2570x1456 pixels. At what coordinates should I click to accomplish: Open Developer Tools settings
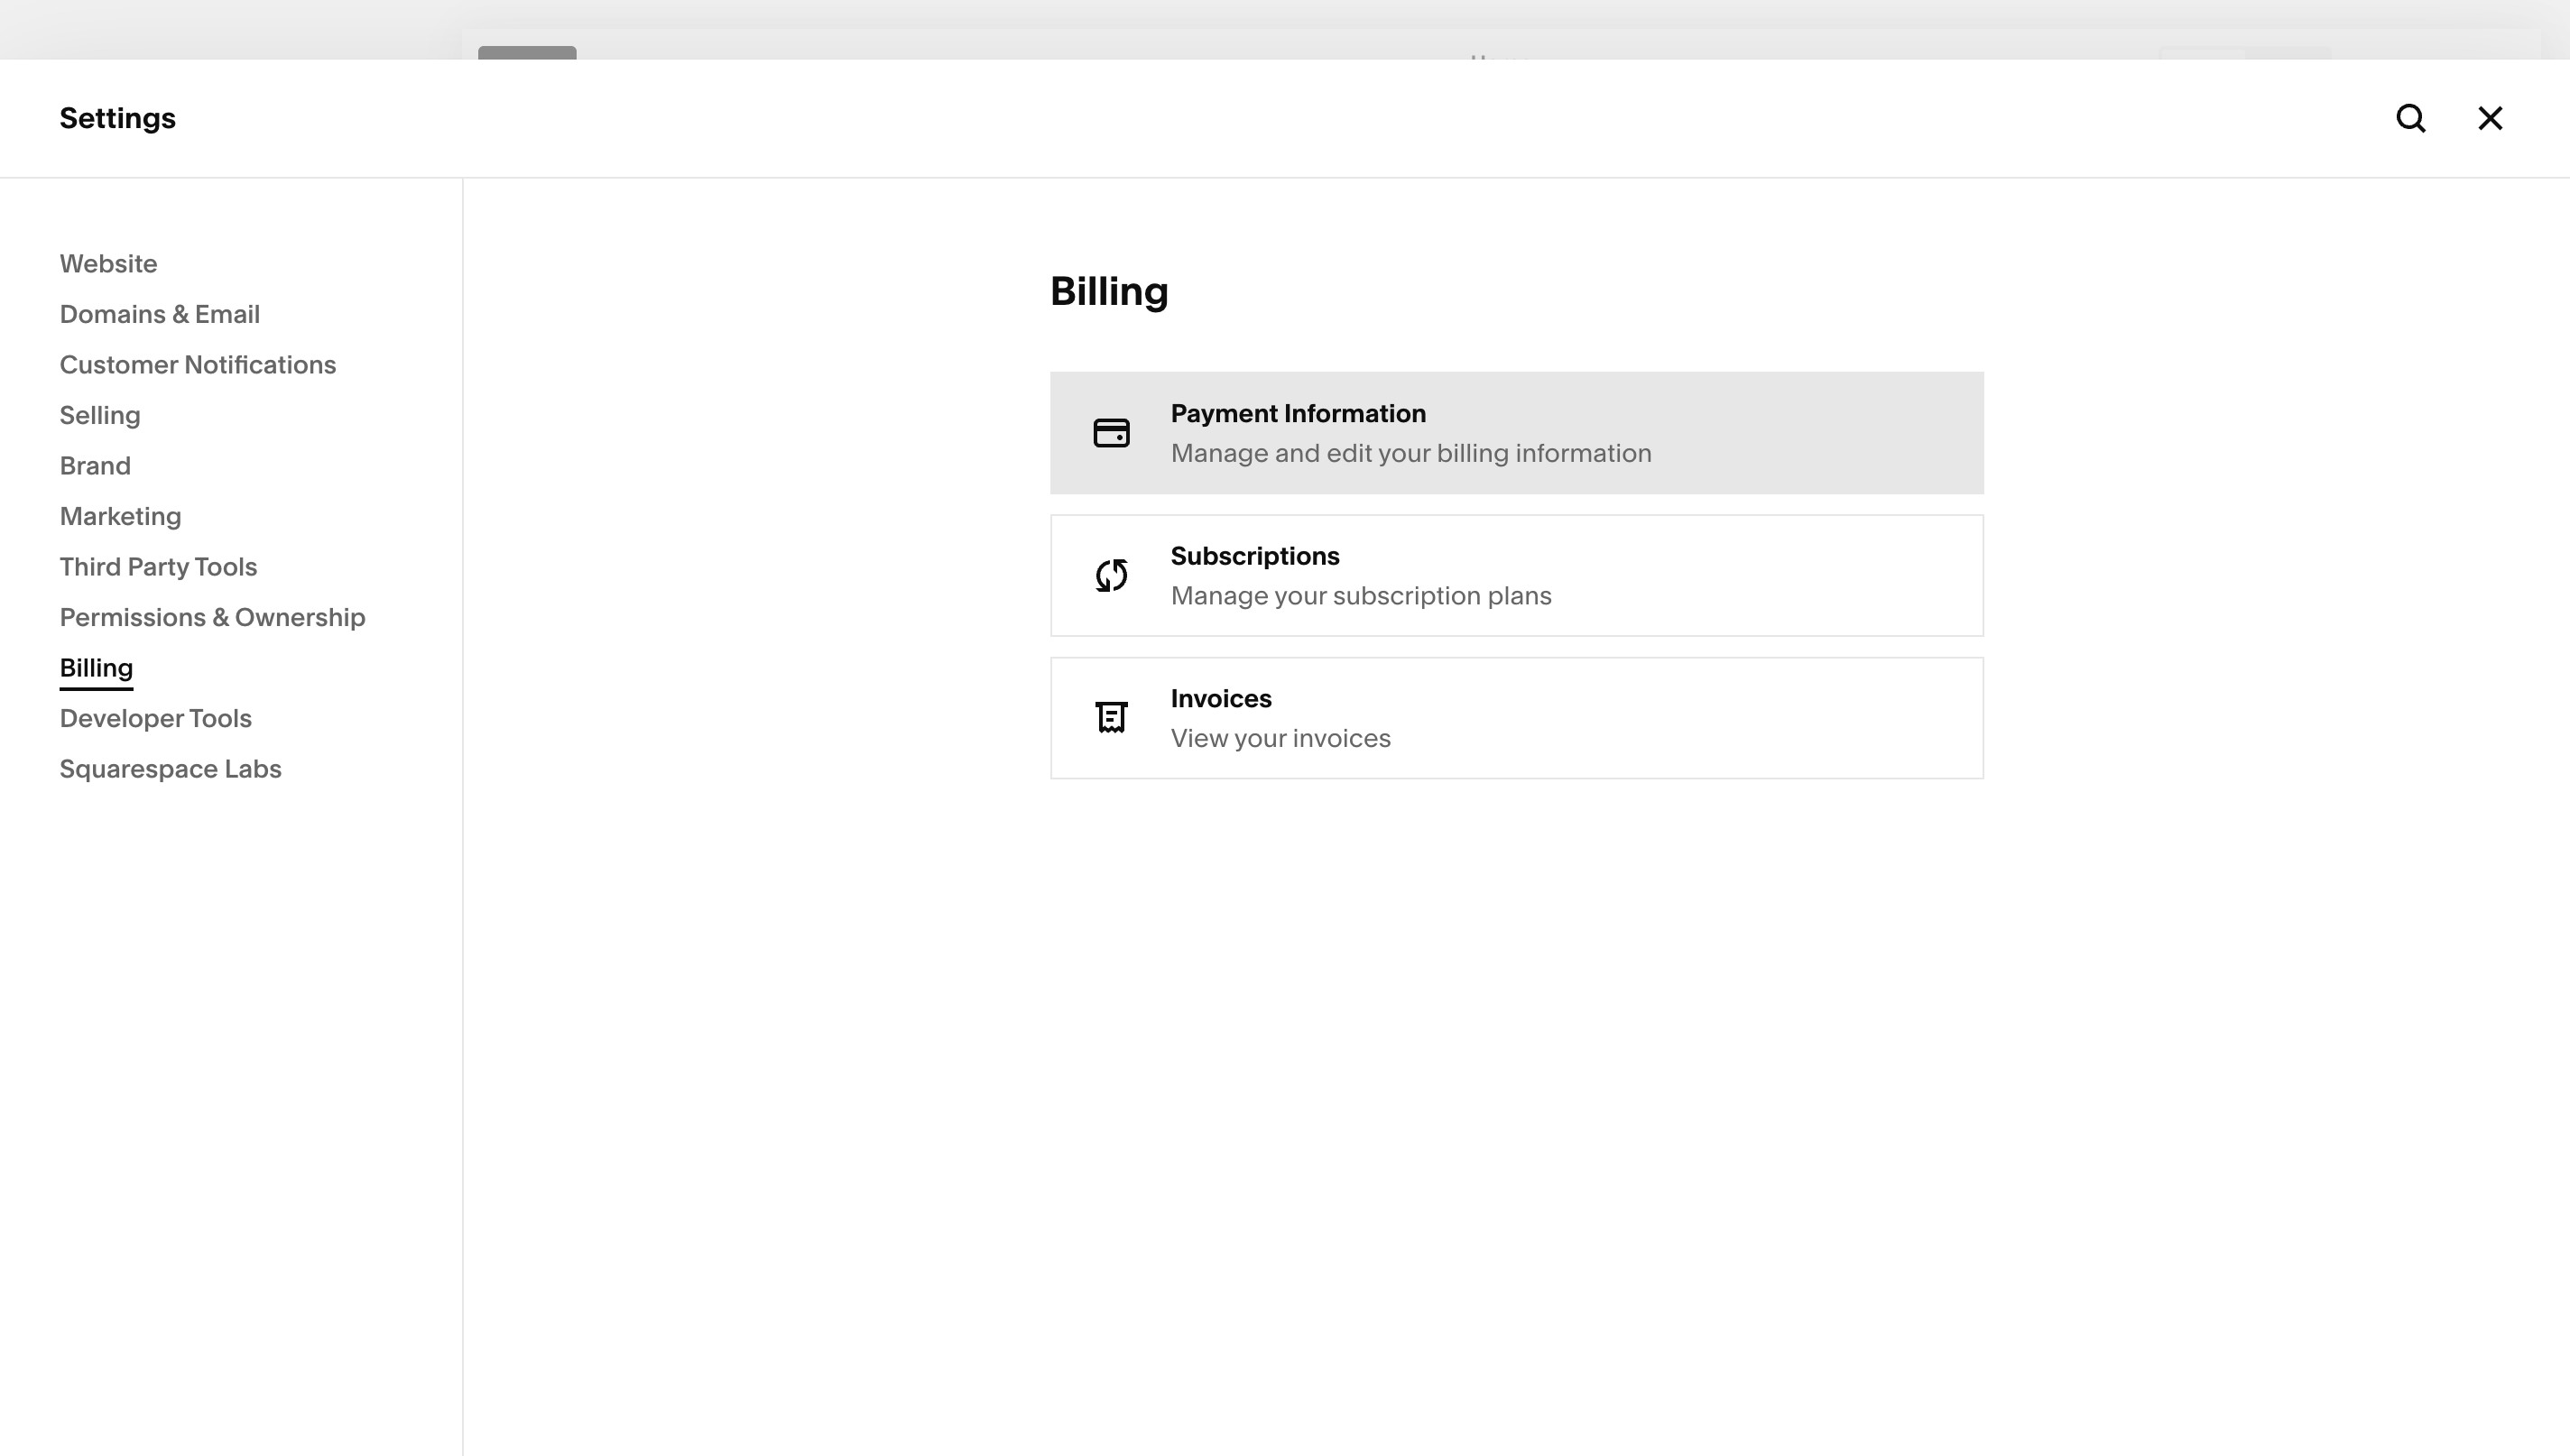pos(155,718)
